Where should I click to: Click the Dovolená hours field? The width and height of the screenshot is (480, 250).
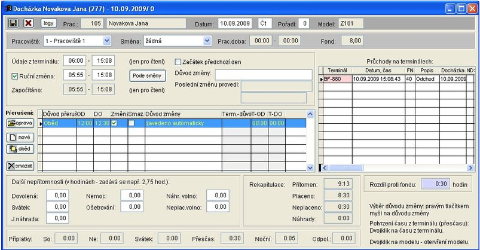[x=57, y=195]
